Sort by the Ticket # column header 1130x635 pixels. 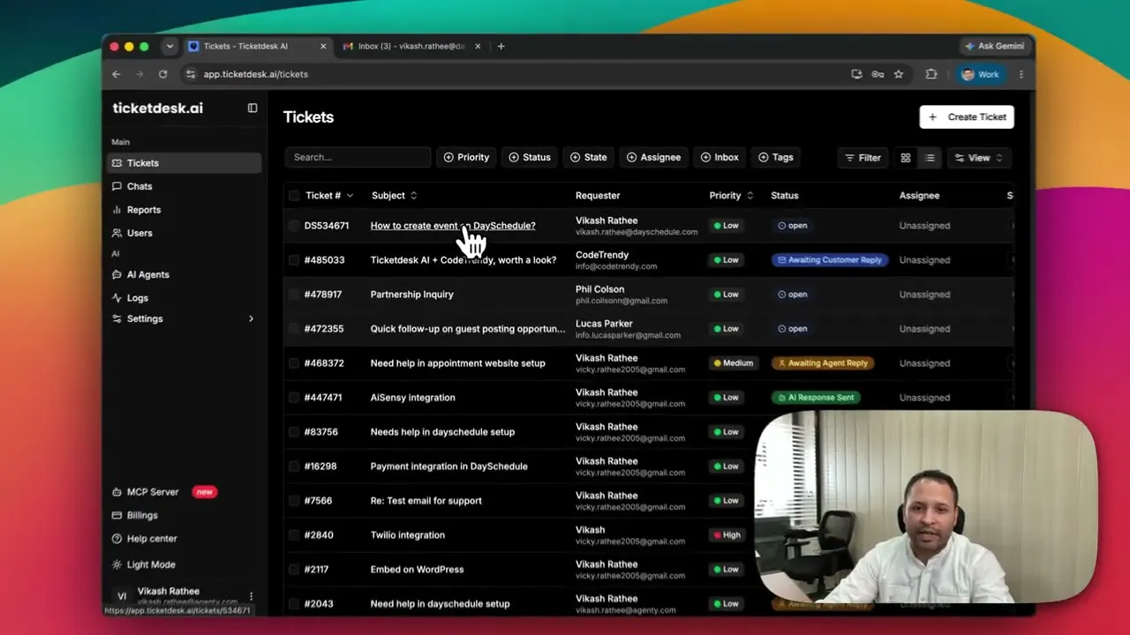(329, 196)
